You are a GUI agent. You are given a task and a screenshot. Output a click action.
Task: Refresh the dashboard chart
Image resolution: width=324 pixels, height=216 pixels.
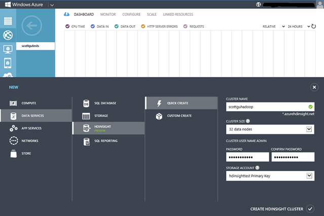point(313,26)
